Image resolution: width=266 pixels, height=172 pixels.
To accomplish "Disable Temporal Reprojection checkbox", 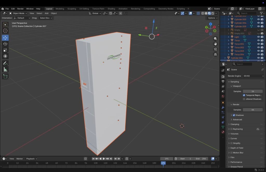I will 244,95.
